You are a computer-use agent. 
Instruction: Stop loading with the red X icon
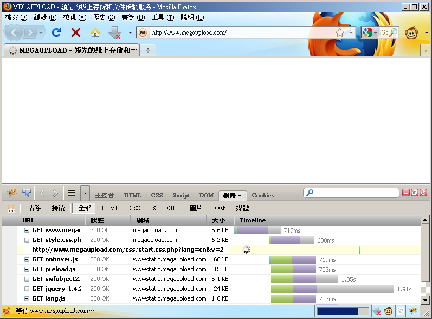76,33
